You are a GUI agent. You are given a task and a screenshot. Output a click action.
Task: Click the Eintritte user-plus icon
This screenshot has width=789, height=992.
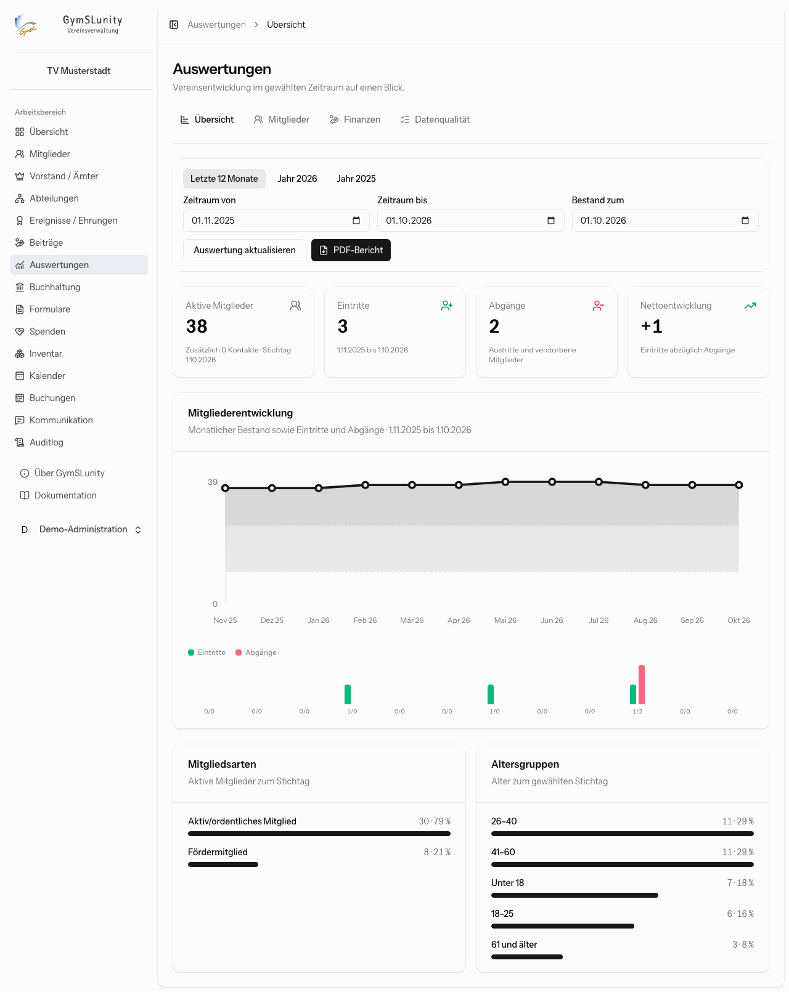(447, 306)
